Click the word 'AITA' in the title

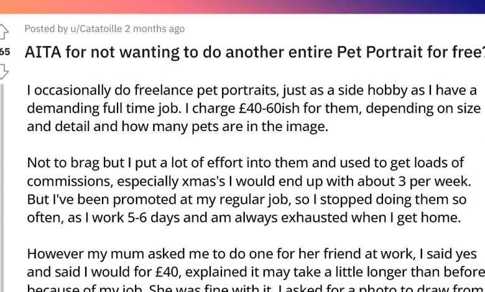tap(43, 52)
